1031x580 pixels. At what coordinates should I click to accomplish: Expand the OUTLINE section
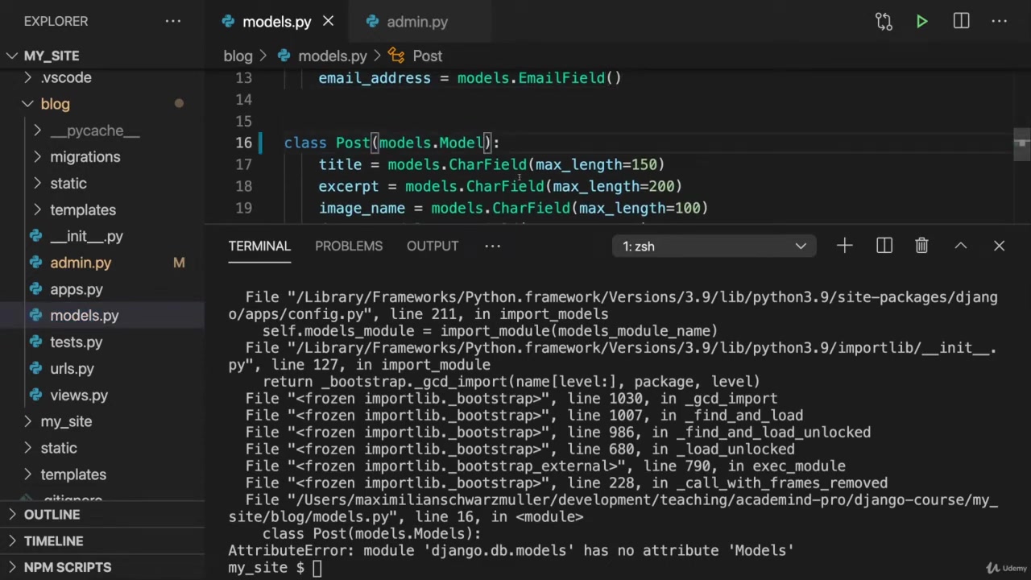point(52,515)
